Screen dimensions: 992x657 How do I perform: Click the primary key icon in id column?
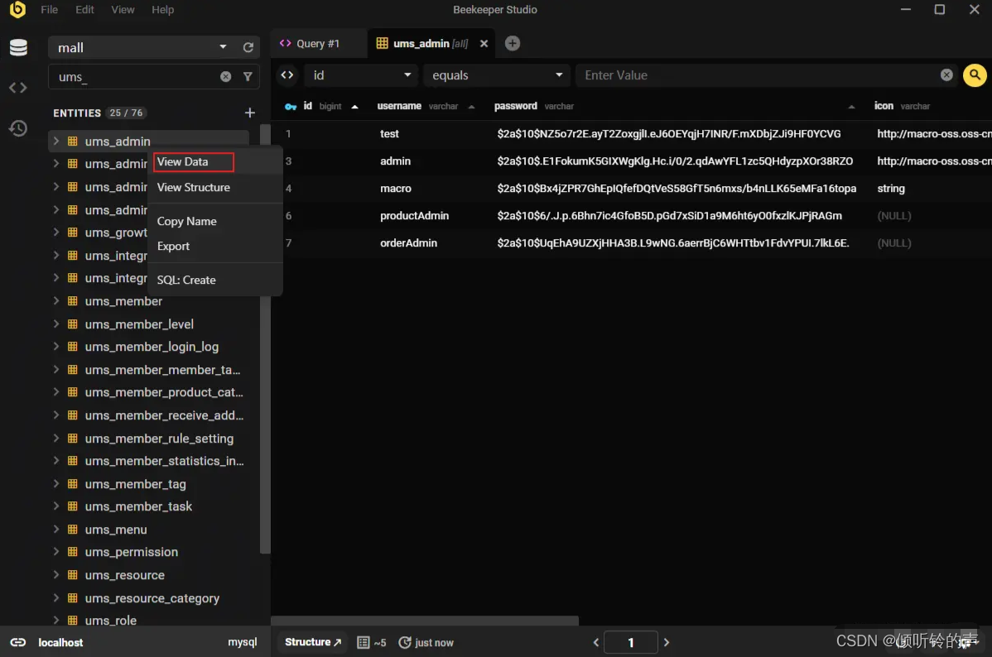tap(291, 107)
